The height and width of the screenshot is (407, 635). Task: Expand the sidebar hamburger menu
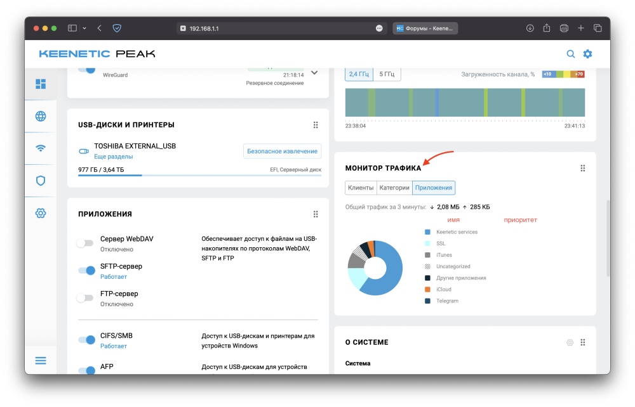41,361
